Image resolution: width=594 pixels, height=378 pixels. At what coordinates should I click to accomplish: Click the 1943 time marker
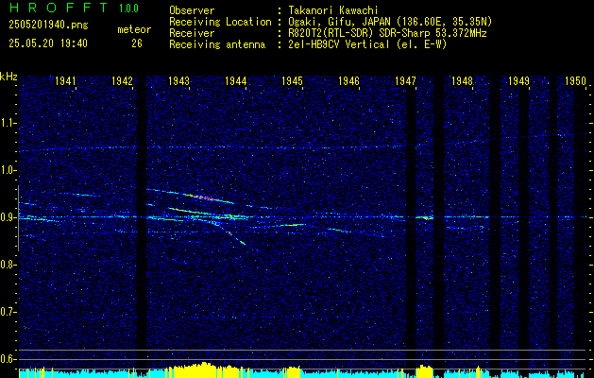(178, 81)
